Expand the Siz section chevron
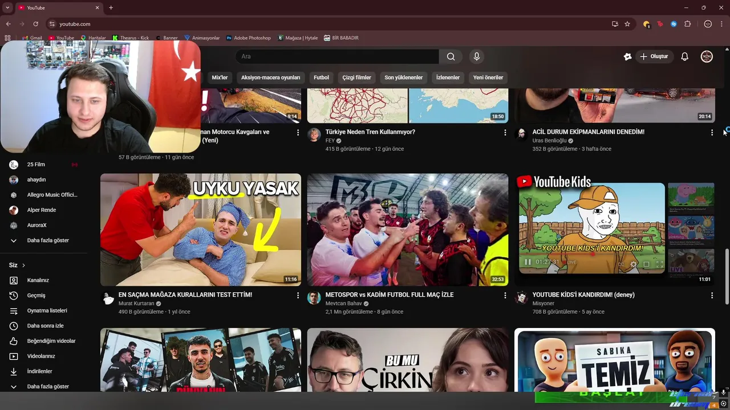 23,265
